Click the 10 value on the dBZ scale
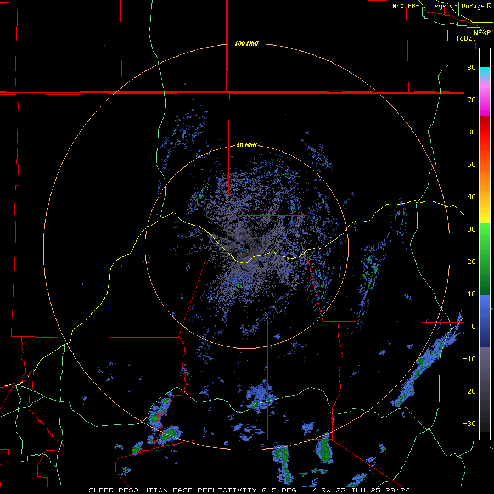Screen dimensions: 494x494 pos(471,294)
